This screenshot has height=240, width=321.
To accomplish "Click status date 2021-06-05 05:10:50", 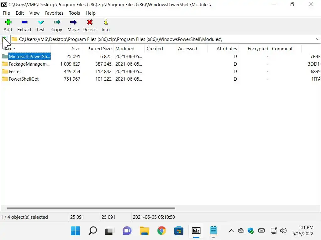I will point(154,217).
